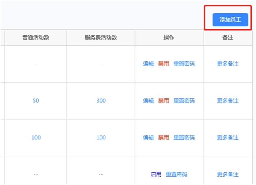Click 重置密码 in the 100/100 row
The width and height of the screenshot is (256, 185).
tap(184, 137)
